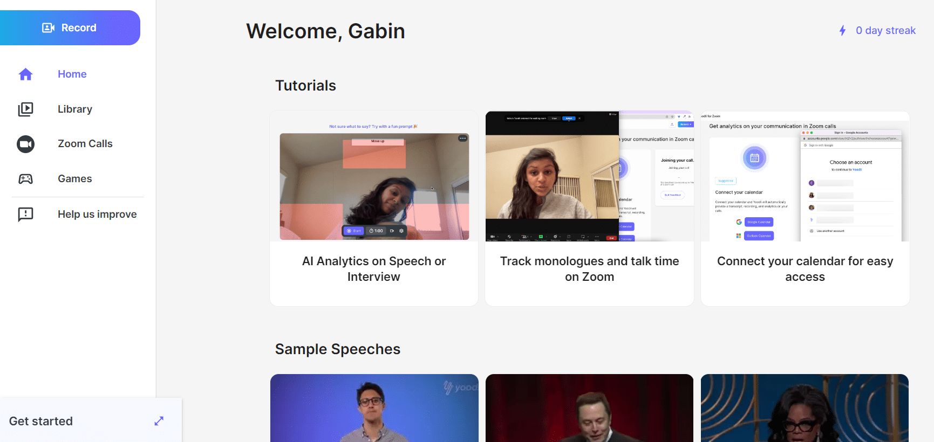The image size is (934, 442).
Task: Click the Help us improve feedback icon
Action: point(26,215)
